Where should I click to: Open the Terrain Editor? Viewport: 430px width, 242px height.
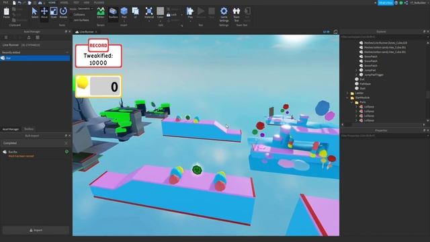101,13
